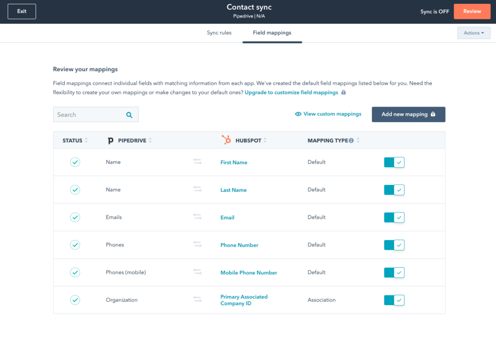Click the orange Review button
Screen dimensions: 496x353
[x=472, y=12]
